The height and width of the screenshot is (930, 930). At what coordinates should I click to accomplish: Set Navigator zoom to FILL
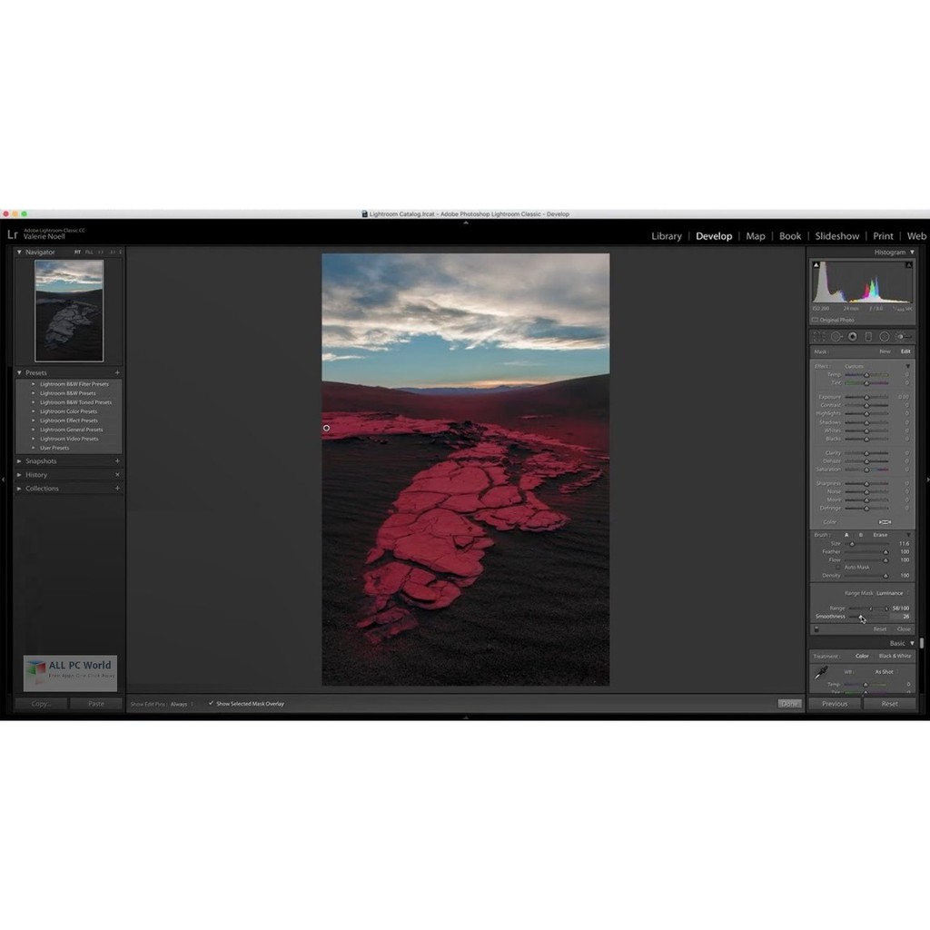[89, 252]
